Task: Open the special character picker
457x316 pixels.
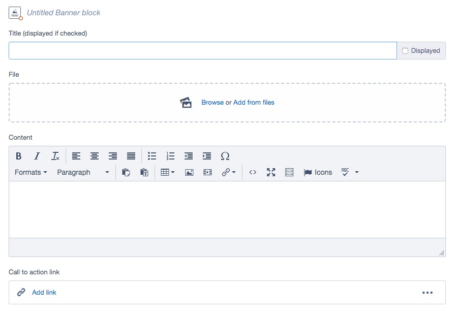Action: click(x=225, y=156)
